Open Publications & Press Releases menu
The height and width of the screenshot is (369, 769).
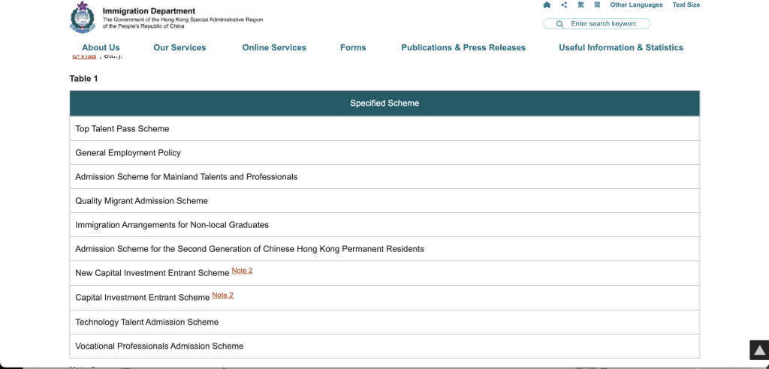pyautogui.click(x=463, y=47)
